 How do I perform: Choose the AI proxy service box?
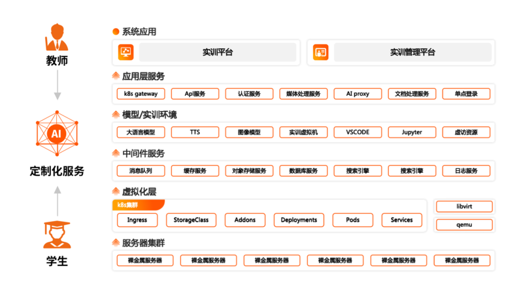tap(358, 94)
